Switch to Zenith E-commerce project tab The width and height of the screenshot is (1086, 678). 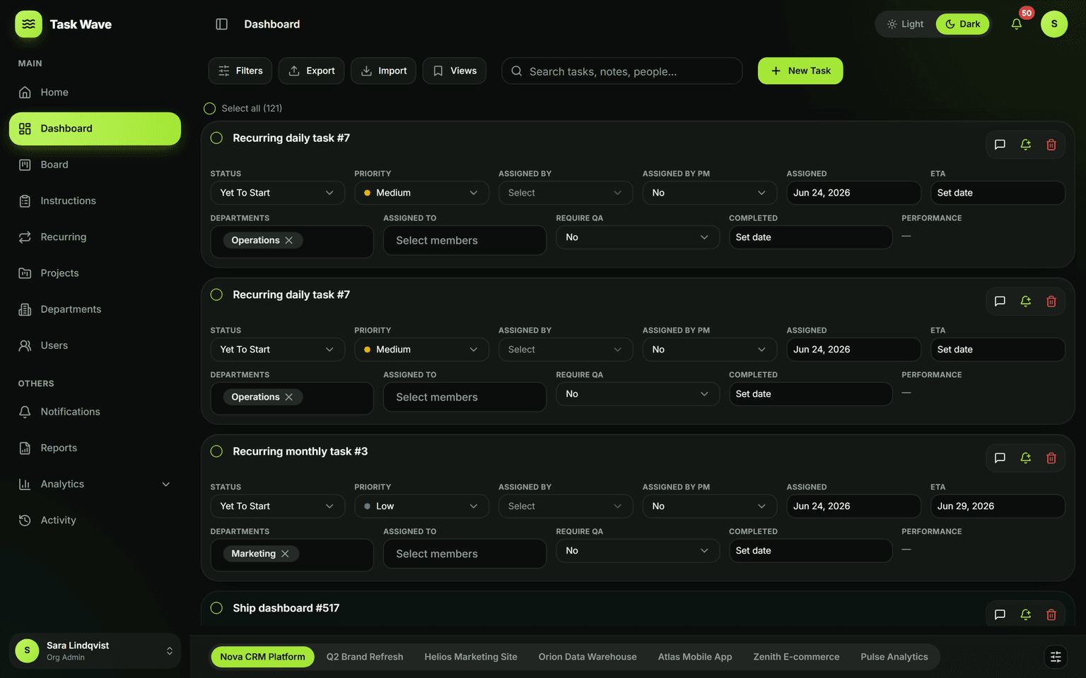coord(796,657)
